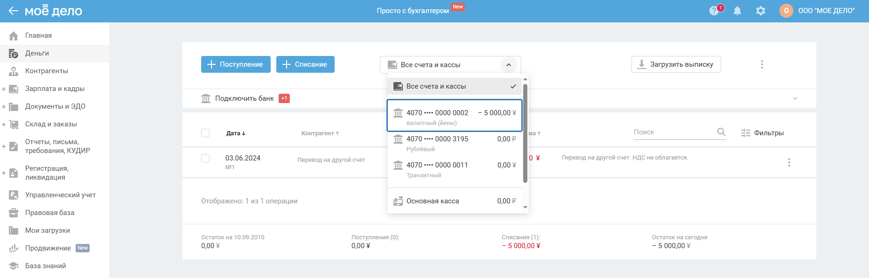Open Просто с бухгалтером link
Viewport: 869px width, 278px height.
413,11
